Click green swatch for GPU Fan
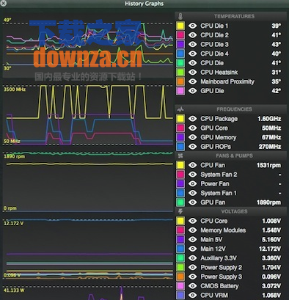Image resolution: width=289 pixels, height=300 pixels. tap(180, 202)
